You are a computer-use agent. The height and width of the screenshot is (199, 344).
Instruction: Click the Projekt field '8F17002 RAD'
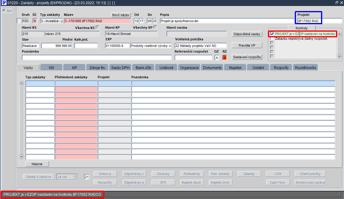[320, 21]
